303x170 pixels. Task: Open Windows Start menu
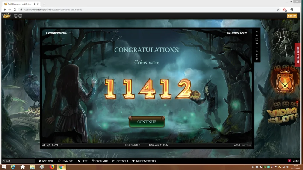click(x=4, y=167)
